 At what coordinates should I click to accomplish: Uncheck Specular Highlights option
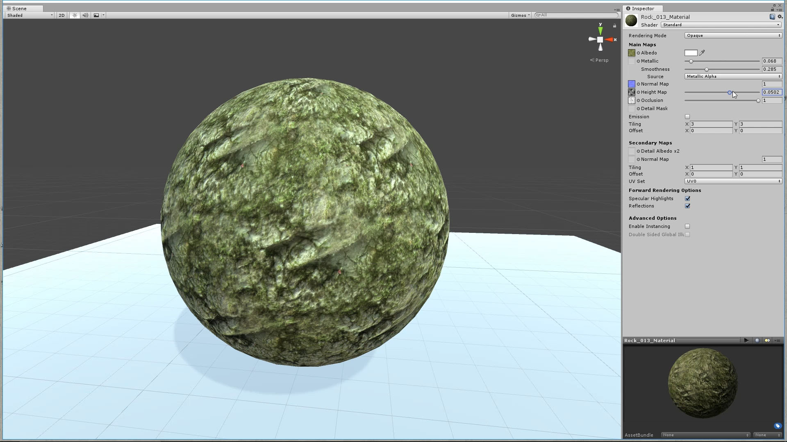(x=687, y=198)
